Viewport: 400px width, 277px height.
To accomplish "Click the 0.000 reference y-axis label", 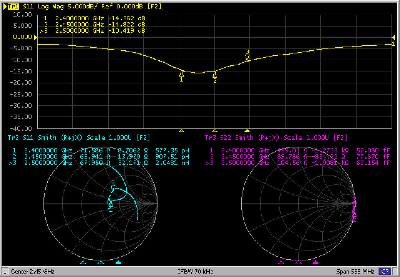I will click(x=23, y=37).
